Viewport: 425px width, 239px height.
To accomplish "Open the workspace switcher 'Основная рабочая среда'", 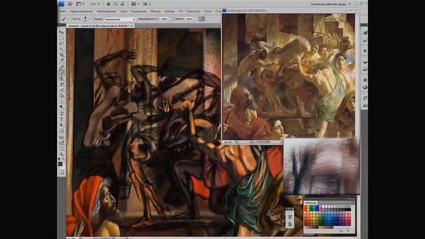I will (331, 4).
